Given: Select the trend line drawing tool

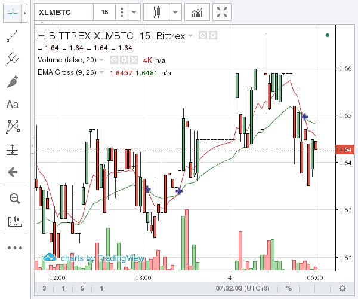Looking at the screenshot, I should tap(13, 36).
